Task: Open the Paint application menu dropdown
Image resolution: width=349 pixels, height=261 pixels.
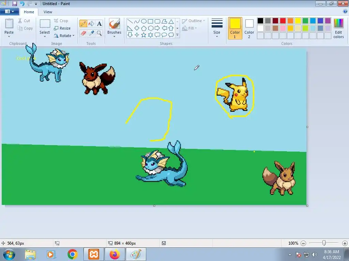Action: coord(9,11)
